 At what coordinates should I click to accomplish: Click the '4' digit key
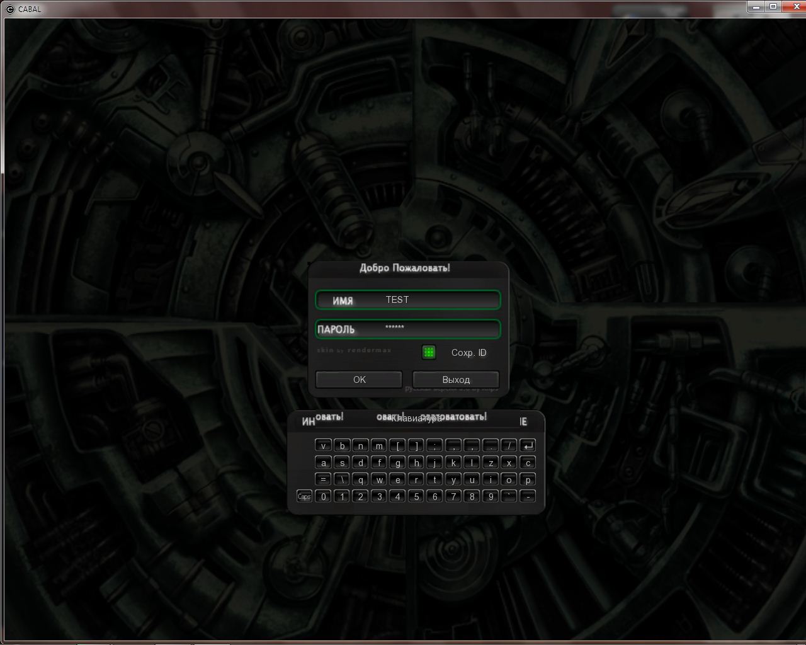pos(397,496)
